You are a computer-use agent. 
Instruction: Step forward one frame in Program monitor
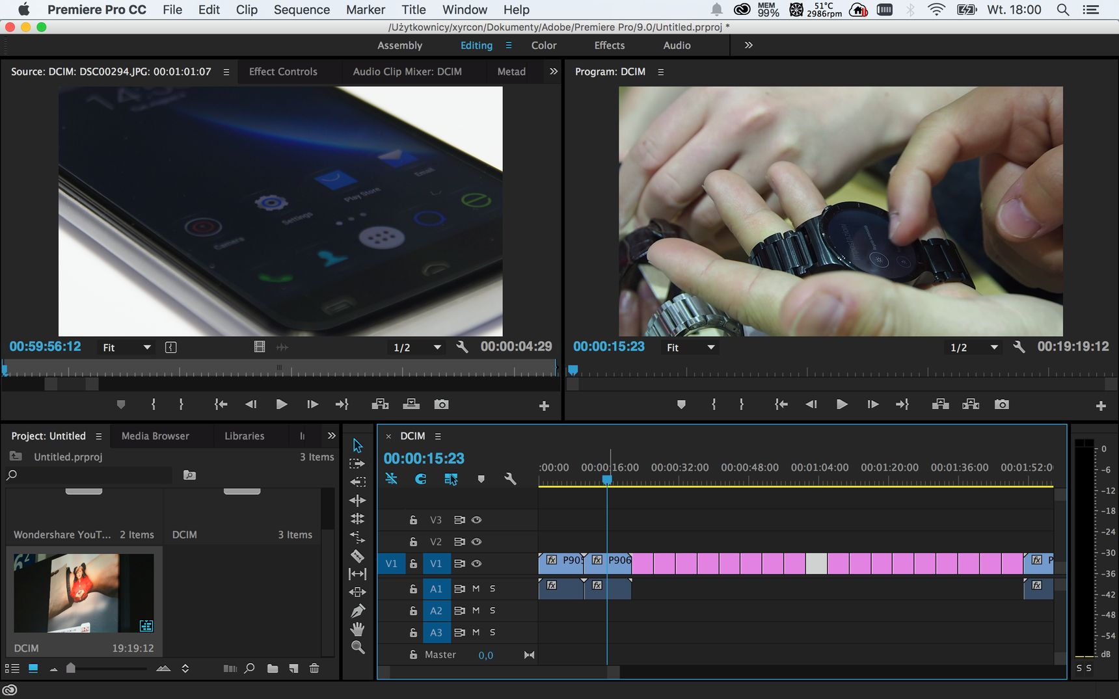click(873, 404)
